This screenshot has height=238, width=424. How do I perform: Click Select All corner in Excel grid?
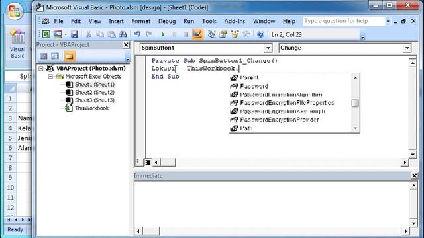click(x=11, y=88)
